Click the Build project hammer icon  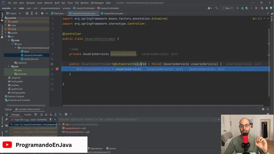217,8
